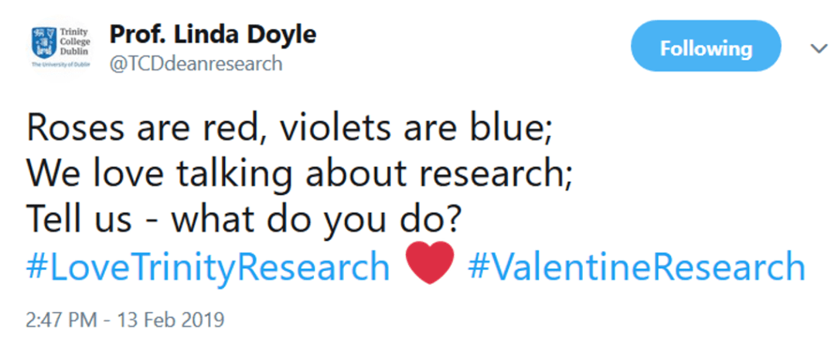Click the 'We love talking about research' line
Screen dimensions: 838x345
[x=299, y=174]
